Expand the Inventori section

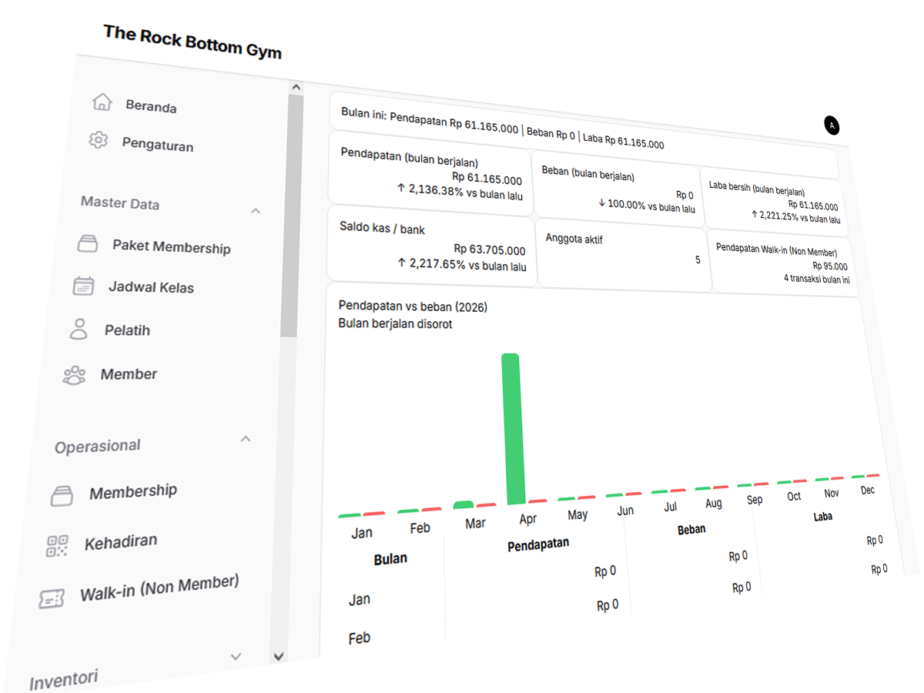tap(236, 657)
